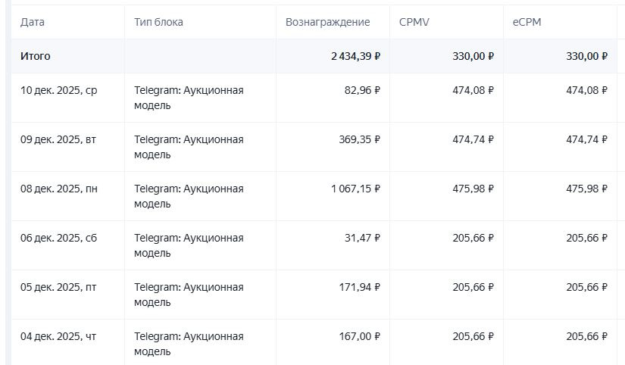Select the 08 дек. 2025, пн date cell
This screenshot has width=625, height=365.
[x=58, y=189]
